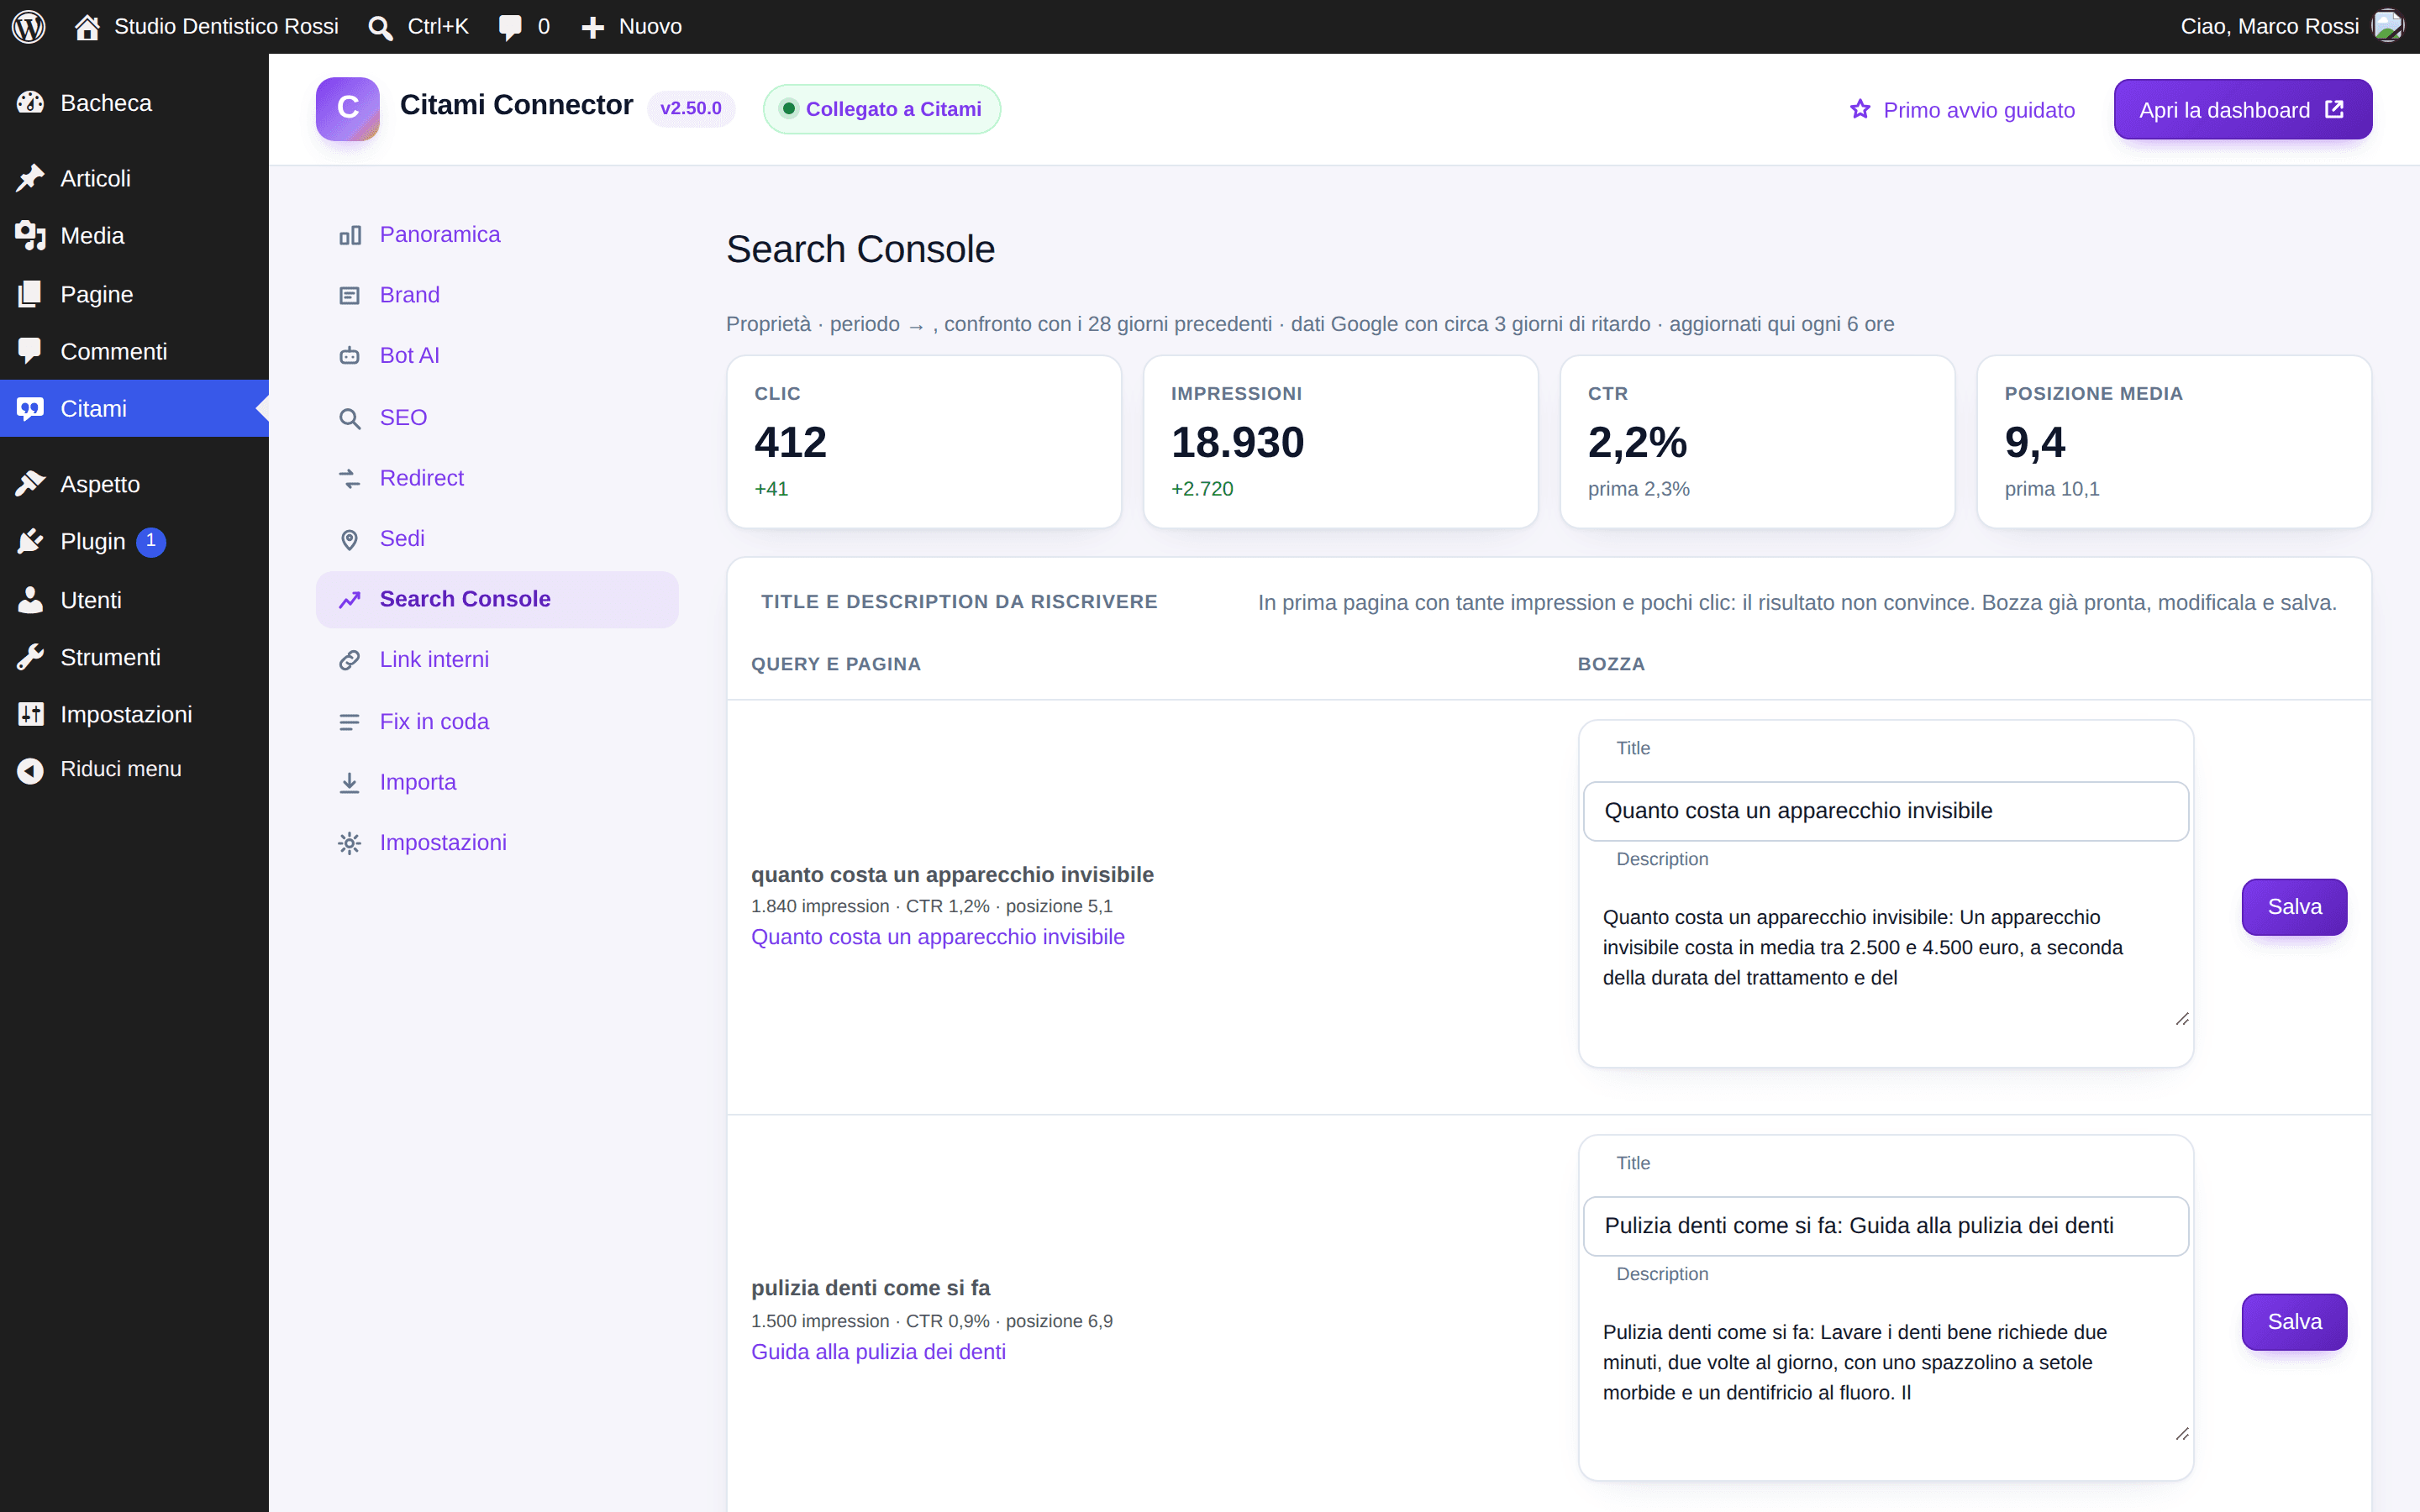2420x1512 pixels.
Task: Open Strumenti in the WordPress sidebar
Action: 134,657
